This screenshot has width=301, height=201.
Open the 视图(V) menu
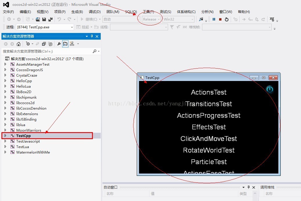(x=42, y=12)
